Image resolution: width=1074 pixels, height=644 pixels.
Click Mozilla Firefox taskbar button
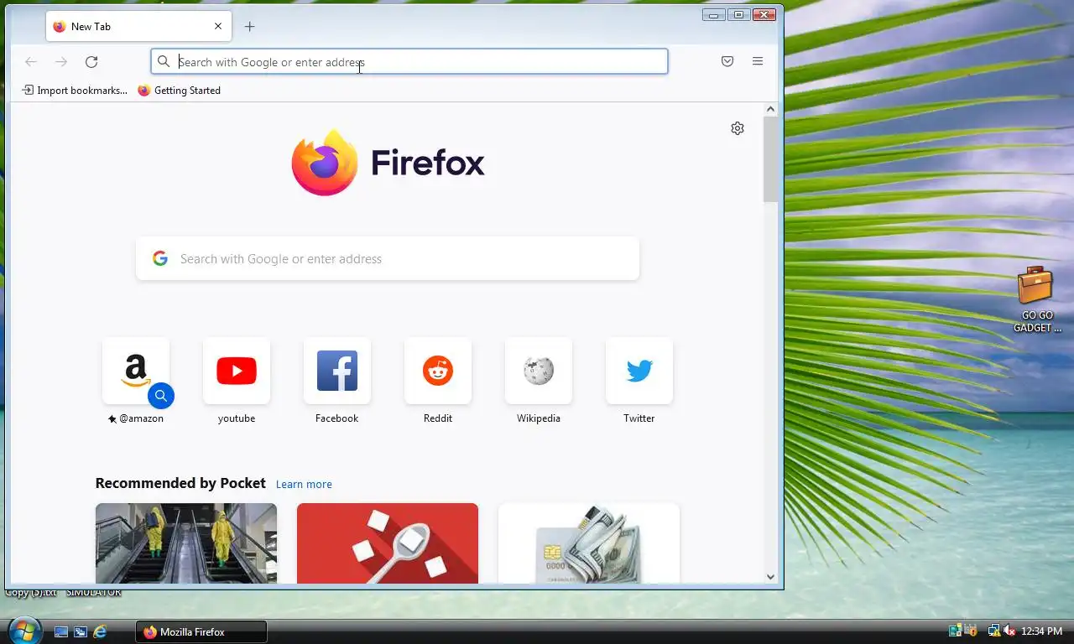click(x=201, y=632)
